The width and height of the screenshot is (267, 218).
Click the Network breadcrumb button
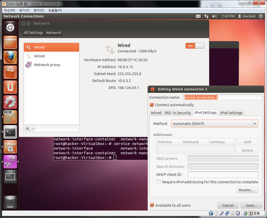pos(53,33)
